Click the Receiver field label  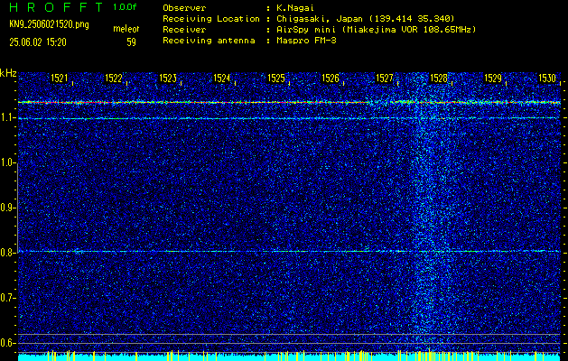184,29
